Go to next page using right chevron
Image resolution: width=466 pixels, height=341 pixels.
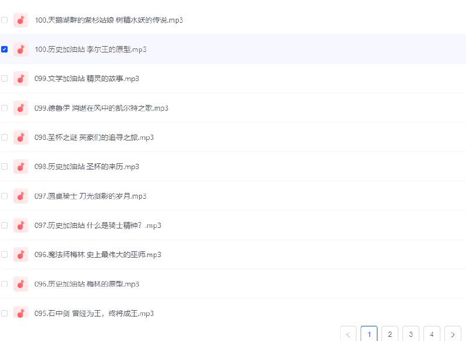click(453, 334)
